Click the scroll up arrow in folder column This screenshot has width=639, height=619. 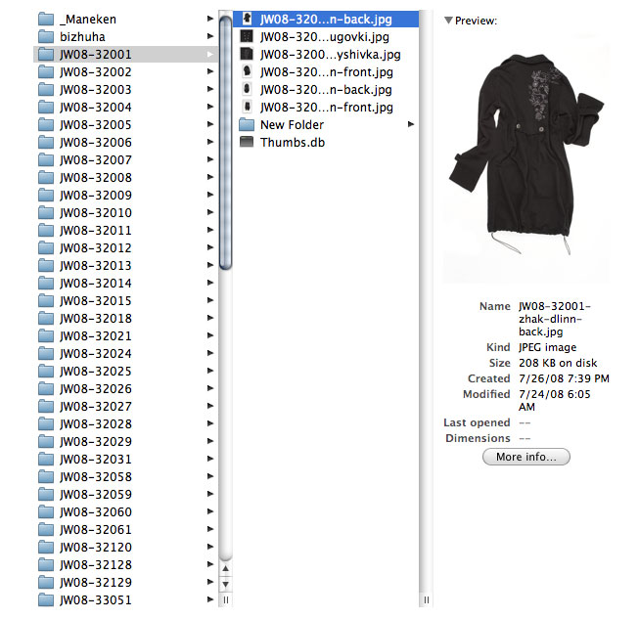[226, 568]
